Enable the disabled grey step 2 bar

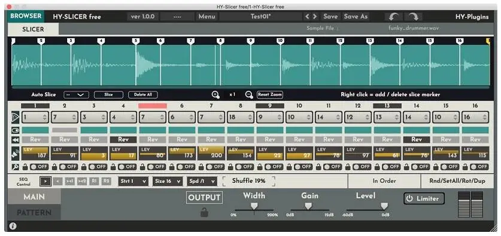(65, 130)
